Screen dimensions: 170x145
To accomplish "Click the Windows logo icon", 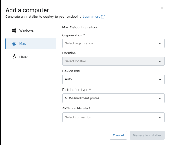I will click(14, 30).
